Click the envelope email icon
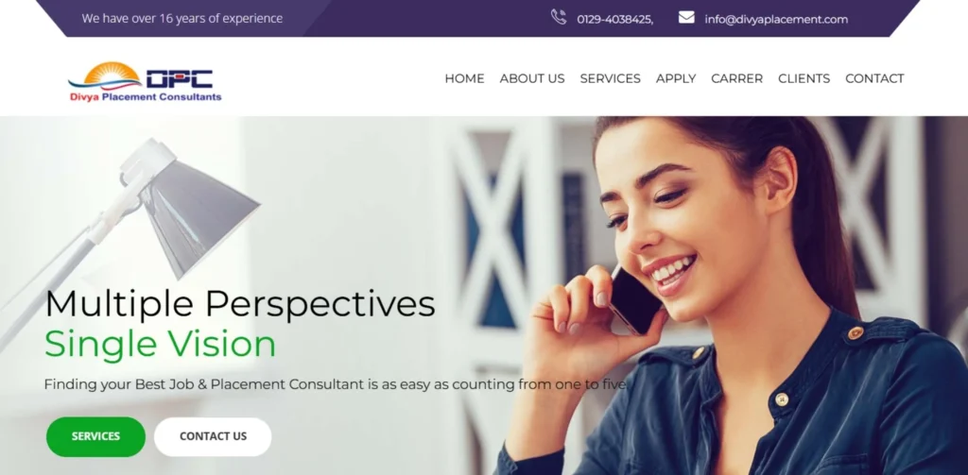 [686, 17]
